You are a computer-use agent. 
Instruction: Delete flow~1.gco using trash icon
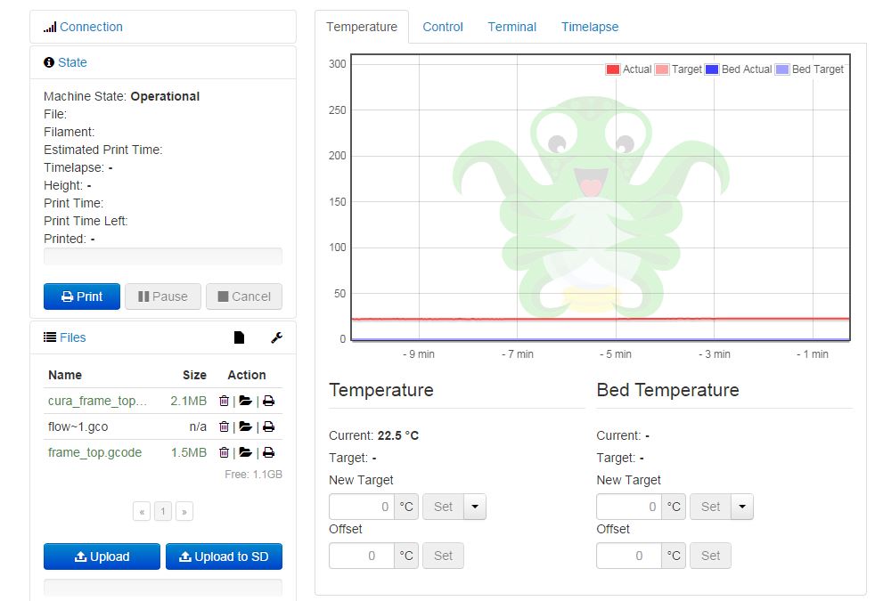point(224,426)
